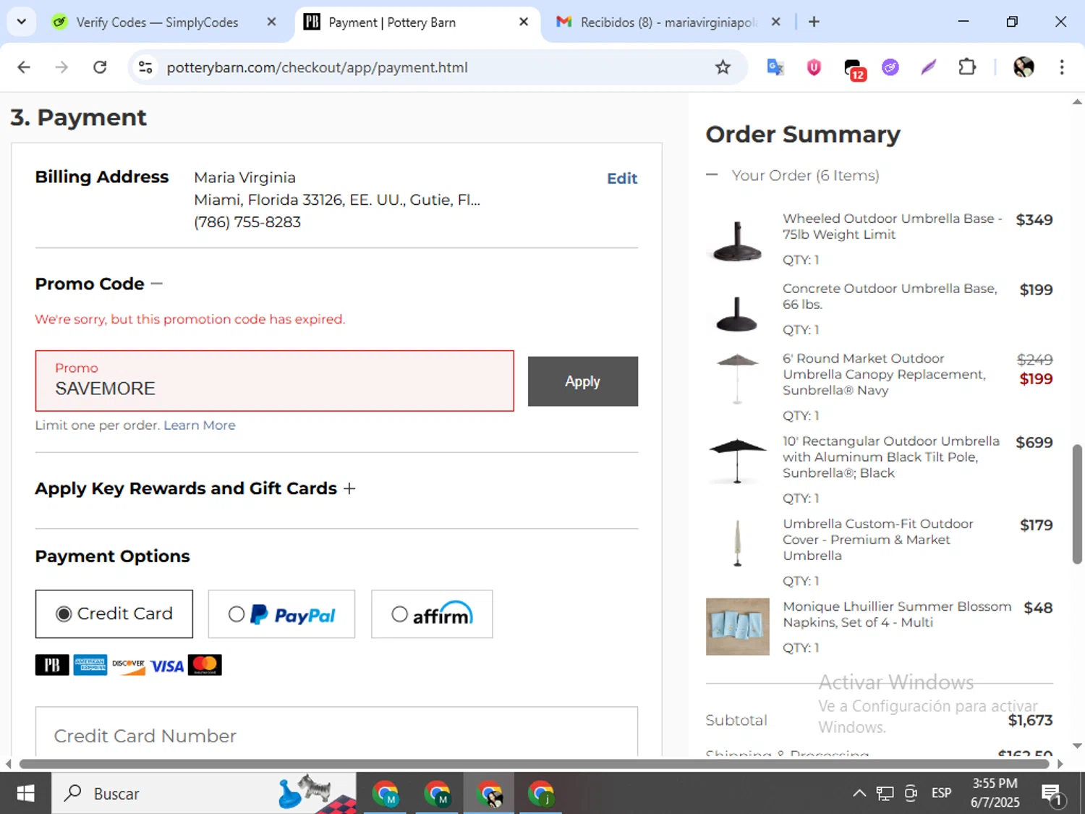Click the $1,673 subtotal amount
Screen dimensions: 1085x814
click(1030, 720)
